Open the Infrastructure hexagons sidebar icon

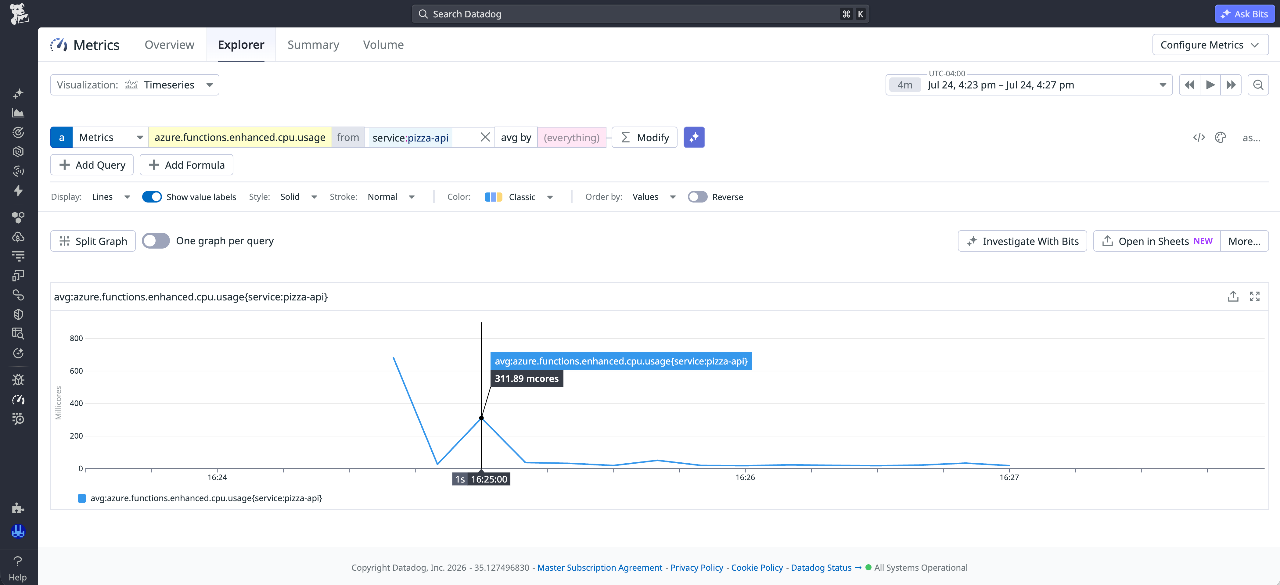point(18,217)
